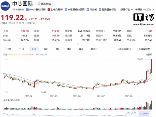The image size is (156, 117).
Task: Click the latest red candlestick at 119.22
Action: click(x=152, y=66)
